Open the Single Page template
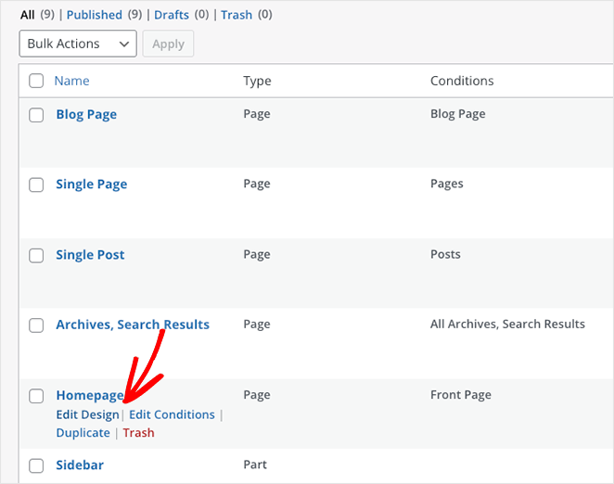Viewport: 614px width, 484px height. point(91,184)
